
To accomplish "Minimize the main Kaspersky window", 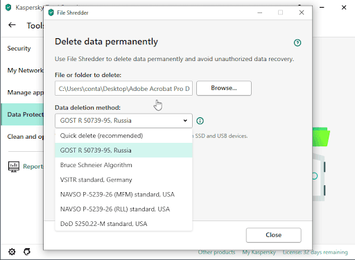I will 322,8.
